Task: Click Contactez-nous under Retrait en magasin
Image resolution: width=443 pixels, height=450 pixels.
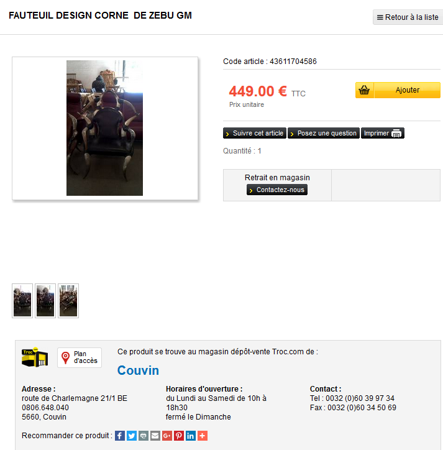Action: point(277,190)
